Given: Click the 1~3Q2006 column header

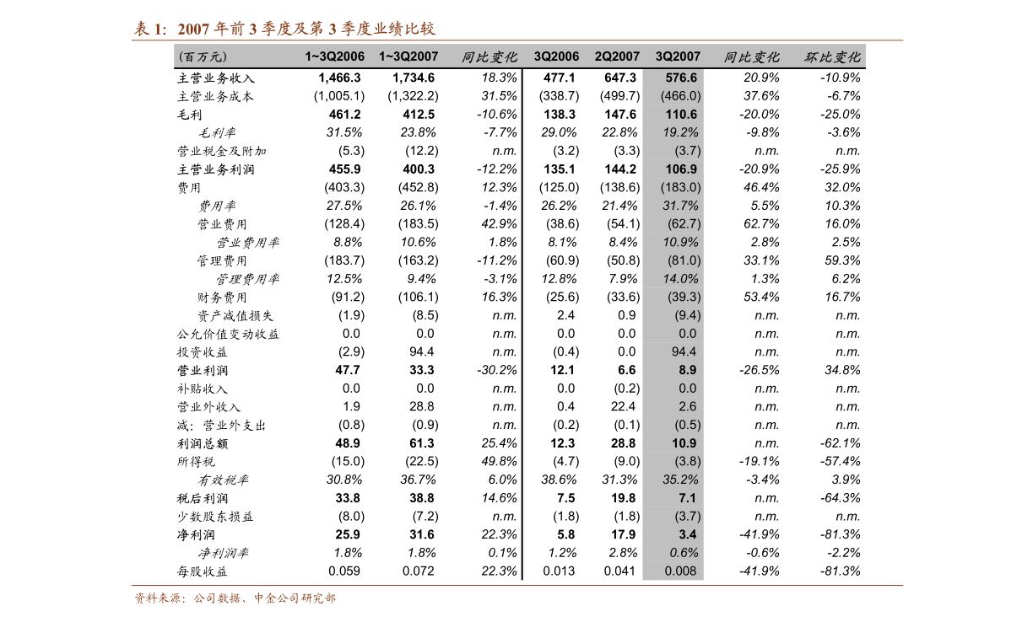Looking at the screenshot, I should click(334, 56).
